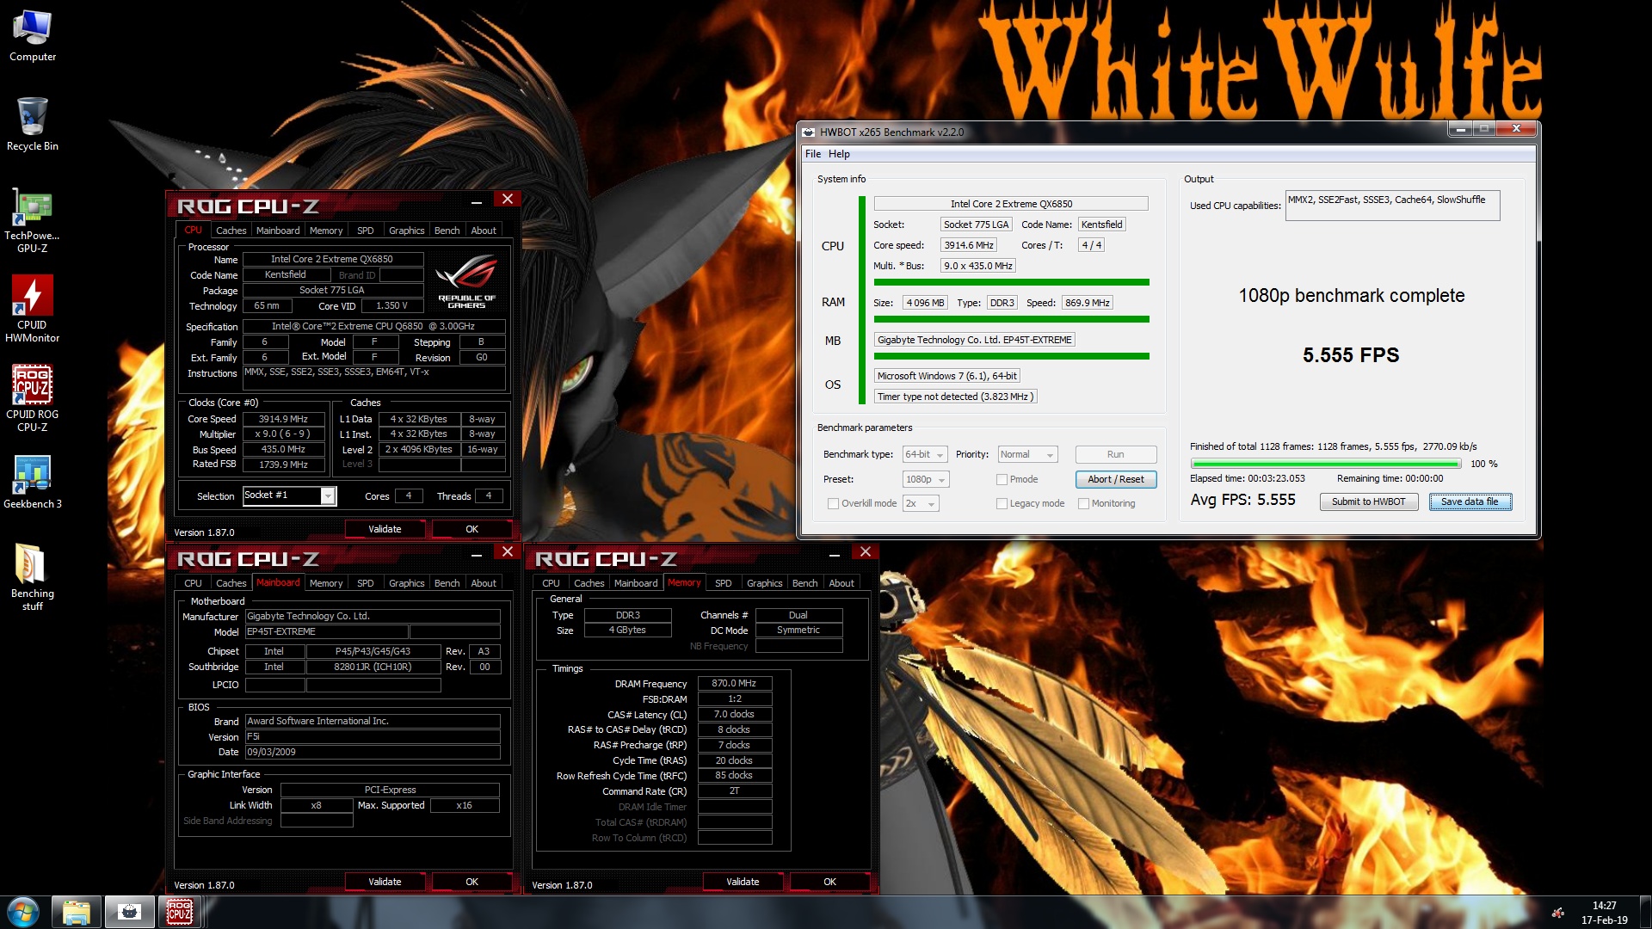Screen dimensions: 1652x929
Task: Open CPU tab in Memory CPU-Z window
Action: tap(551, 583)
